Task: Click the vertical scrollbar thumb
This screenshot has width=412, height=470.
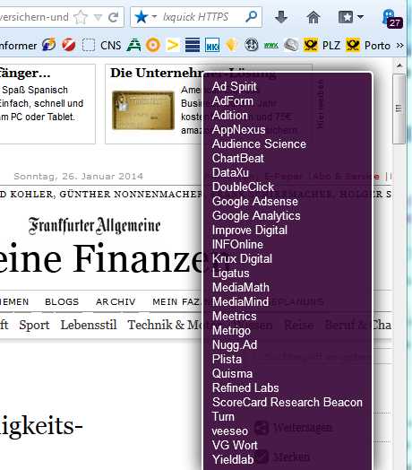Action: point(399,109)
